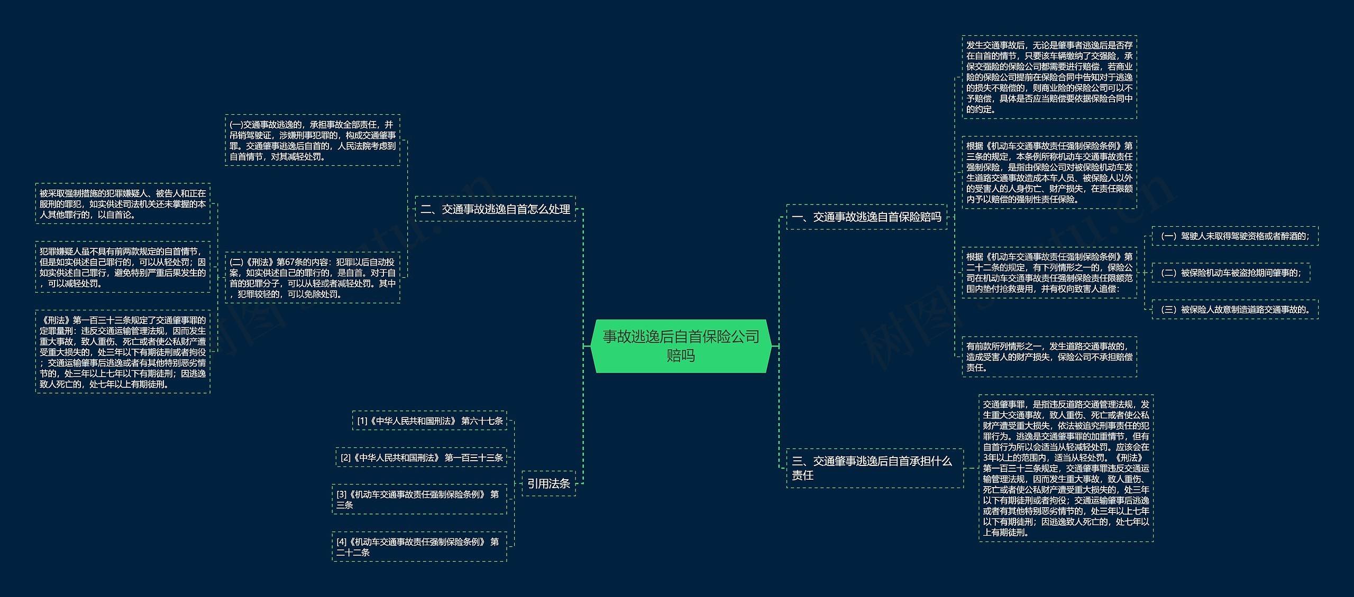Screen dimensions: 1354x597
Task: Click node (二)《刑法》第67条的内容
Action: (x=313, y=278)
